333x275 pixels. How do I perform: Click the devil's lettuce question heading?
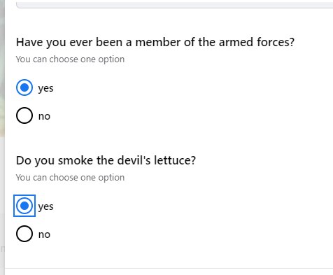[106, 160]
